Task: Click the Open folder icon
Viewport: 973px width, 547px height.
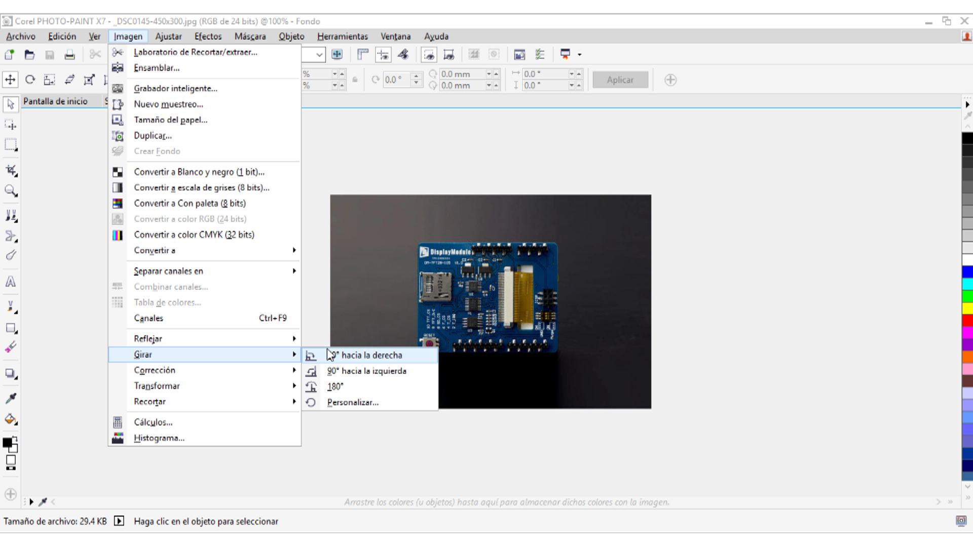Action: (x=29, y=55)
